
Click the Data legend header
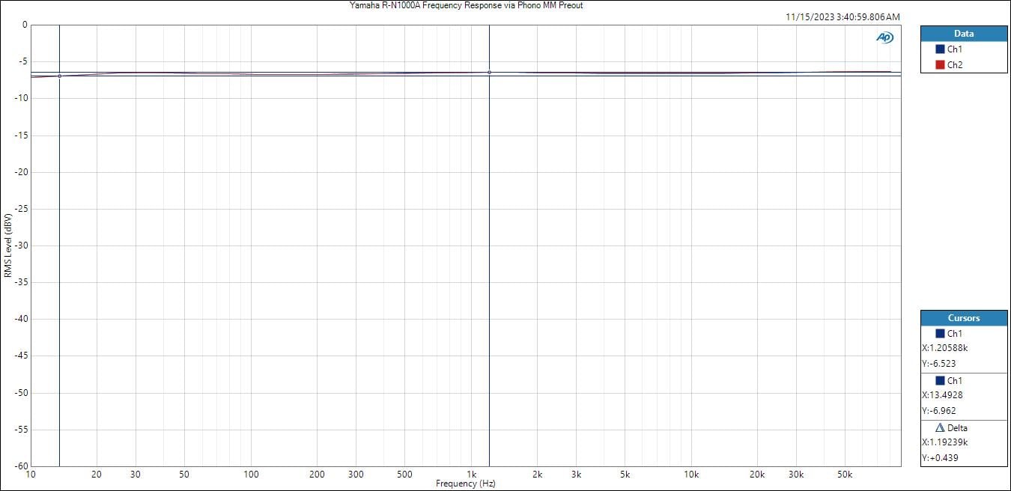click(964, 34)
